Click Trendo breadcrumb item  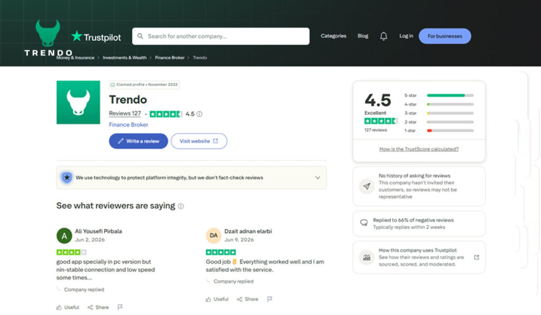(x=200, y=58)
